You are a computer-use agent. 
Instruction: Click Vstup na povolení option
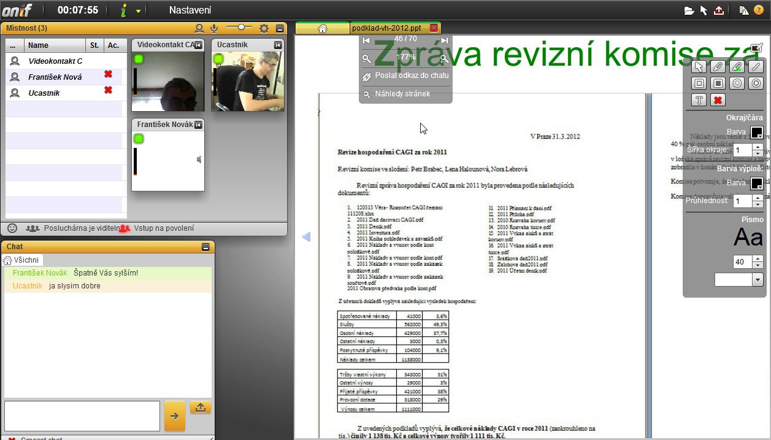[x=157, y=228]
